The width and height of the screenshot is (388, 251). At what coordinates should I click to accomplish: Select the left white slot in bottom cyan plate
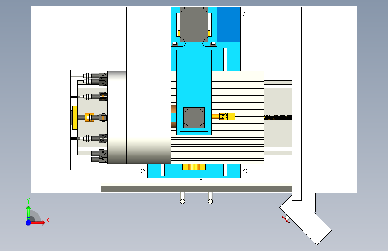[x=162, y=170]
